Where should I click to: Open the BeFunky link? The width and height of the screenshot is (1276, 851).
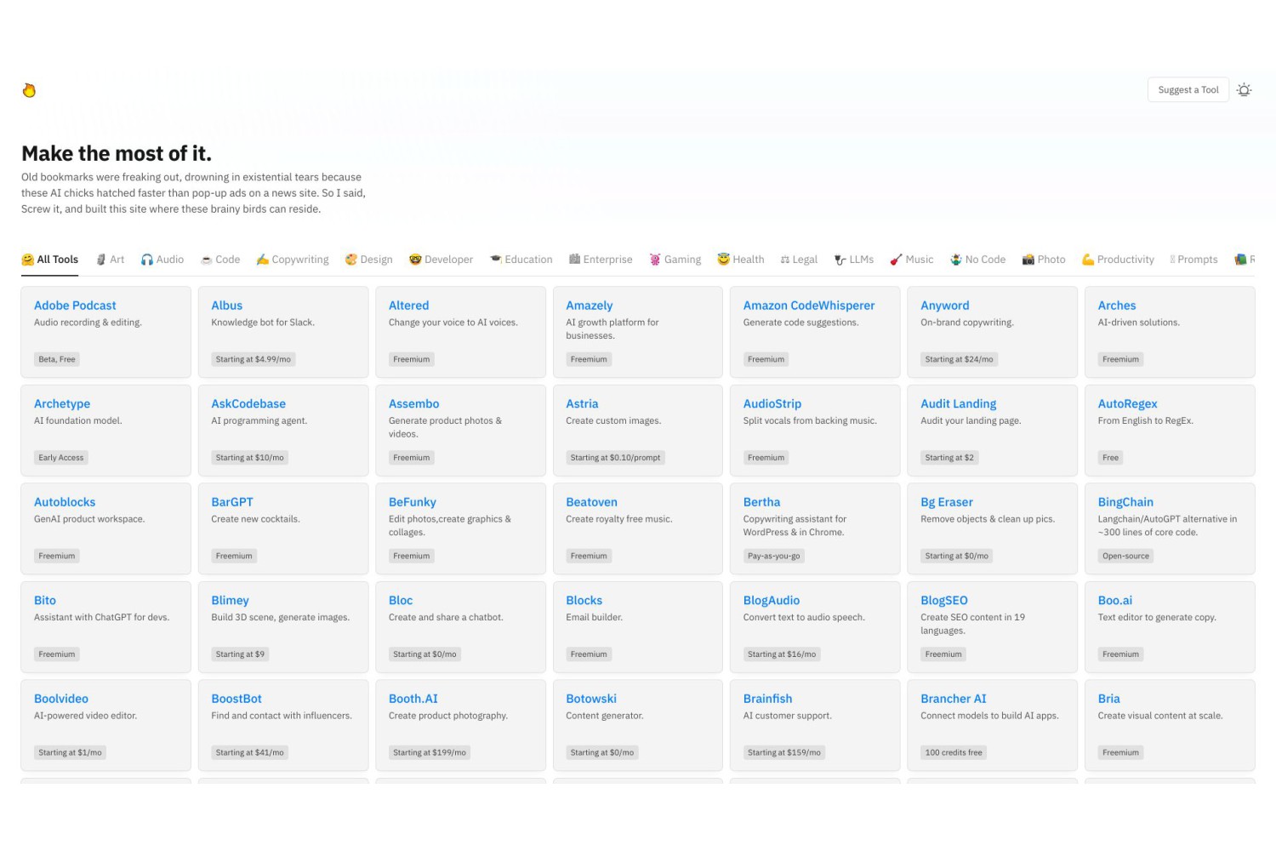(x=413, y=502)
